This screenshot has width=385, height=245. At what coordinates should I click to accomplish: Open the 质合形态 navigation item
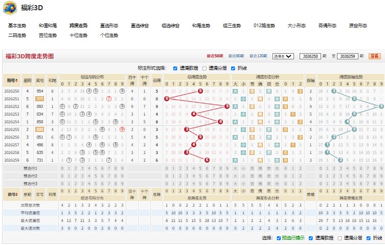click(358, 26)
